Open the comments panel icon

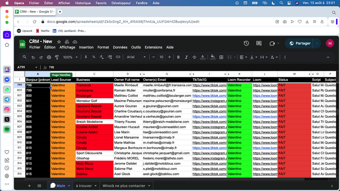click(x=259, y=43)
